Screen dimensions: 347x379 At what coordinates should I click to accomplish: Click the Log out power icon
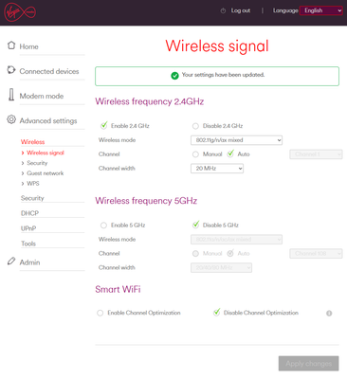click(223, 10)
